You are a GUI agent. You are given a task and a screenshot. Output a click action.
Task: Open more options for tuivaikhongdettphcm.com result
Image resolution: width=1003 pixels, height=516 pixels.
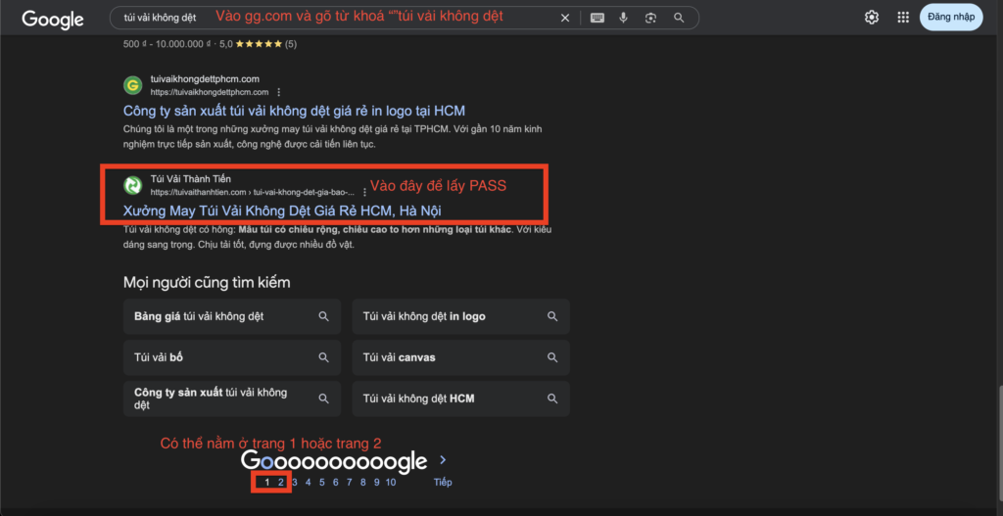(x=278, y=92)
